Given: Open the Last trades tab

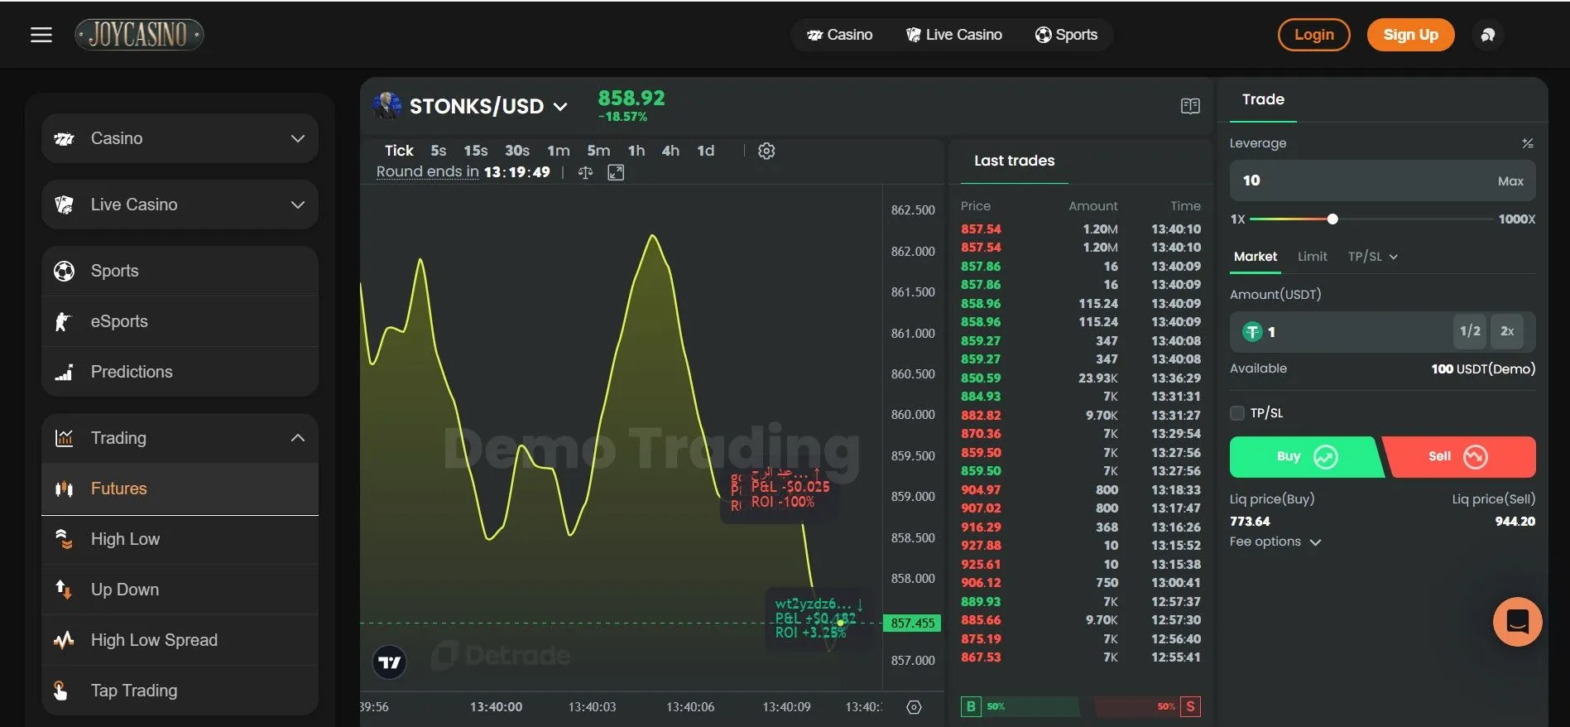Looking at the screenshot, I should tap(1014, 161).
